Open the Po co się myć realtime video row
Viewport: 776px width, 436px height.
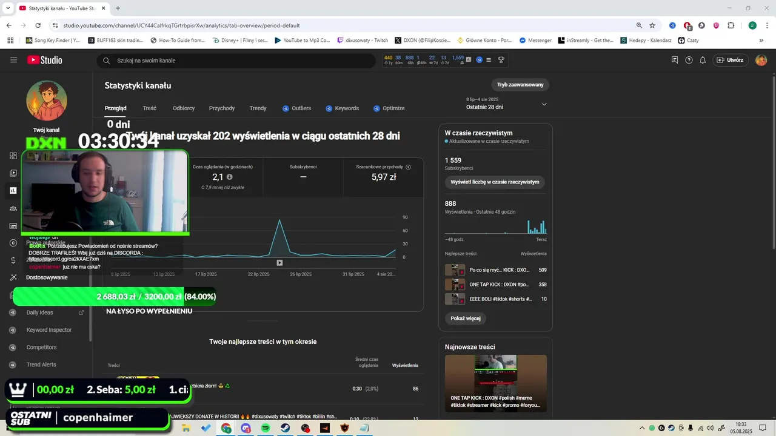coord(496,270)
